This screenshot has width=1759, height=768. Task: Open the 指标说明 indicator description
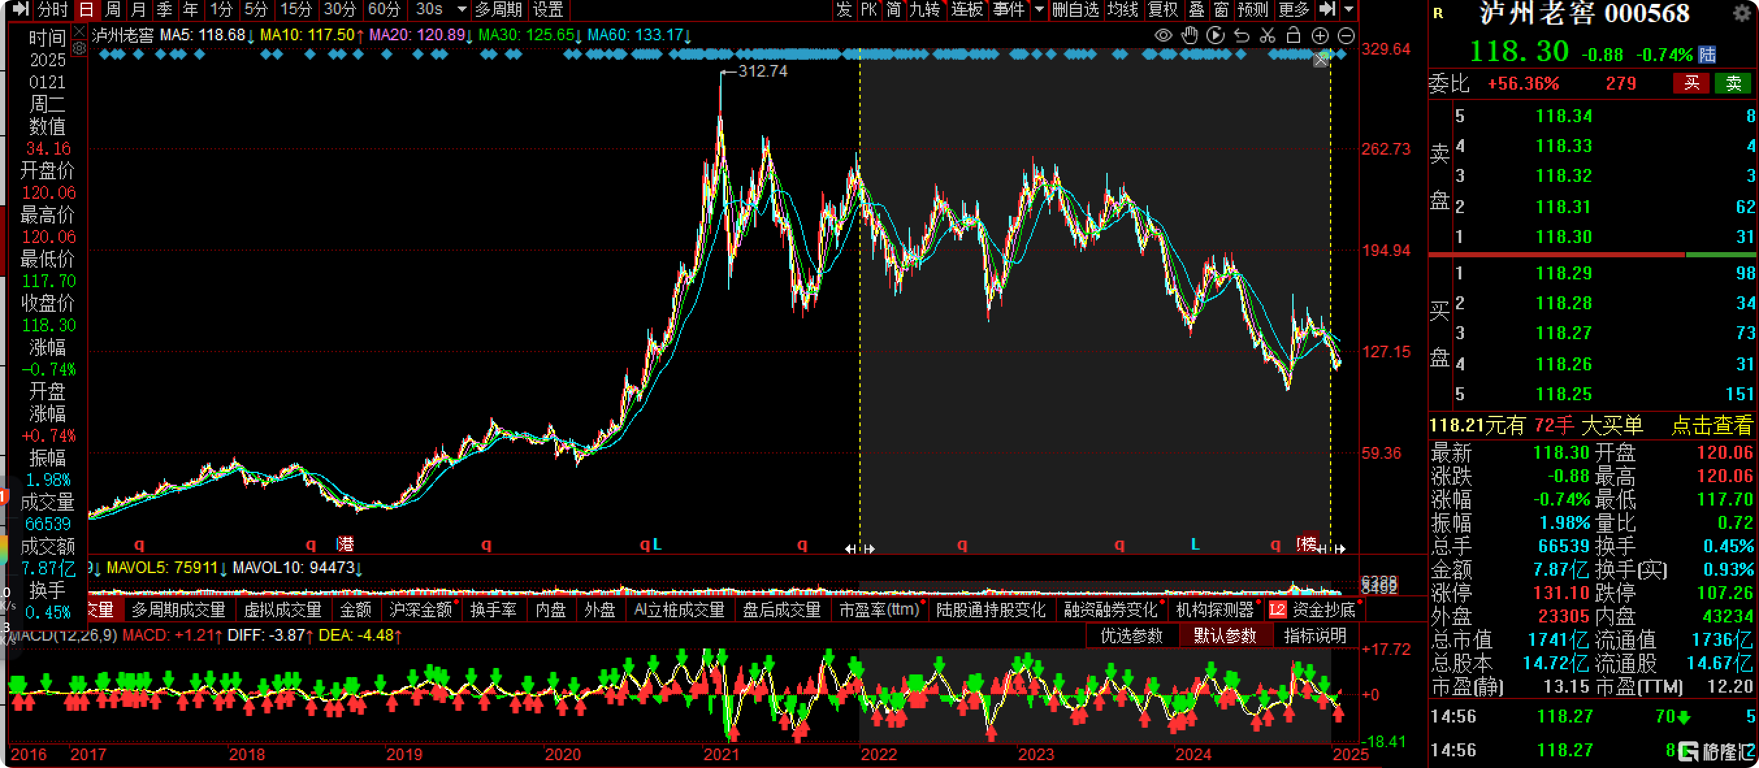coord(1315,635)
